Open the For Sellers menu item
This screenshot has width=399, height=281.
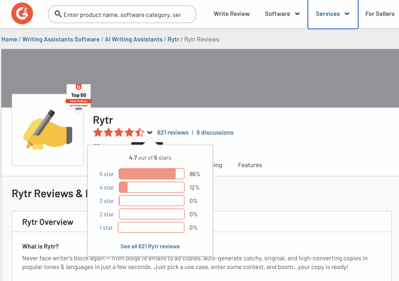tap(380, 14)
